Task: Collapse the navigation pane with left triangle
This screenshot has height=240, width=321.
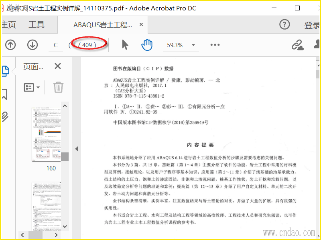Action: [x=77, y=149]
